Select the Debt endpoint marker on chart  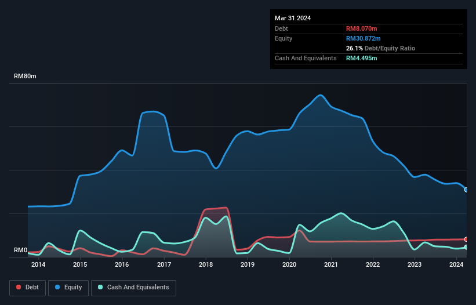[x=466, y=239]
